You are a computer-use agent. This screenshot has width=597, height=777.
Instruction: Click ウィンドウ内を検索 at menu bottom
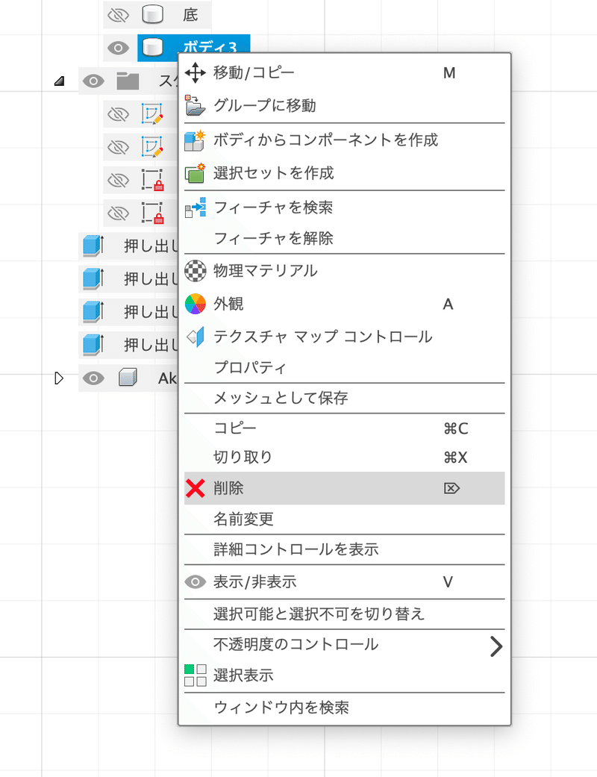(281, 707)
